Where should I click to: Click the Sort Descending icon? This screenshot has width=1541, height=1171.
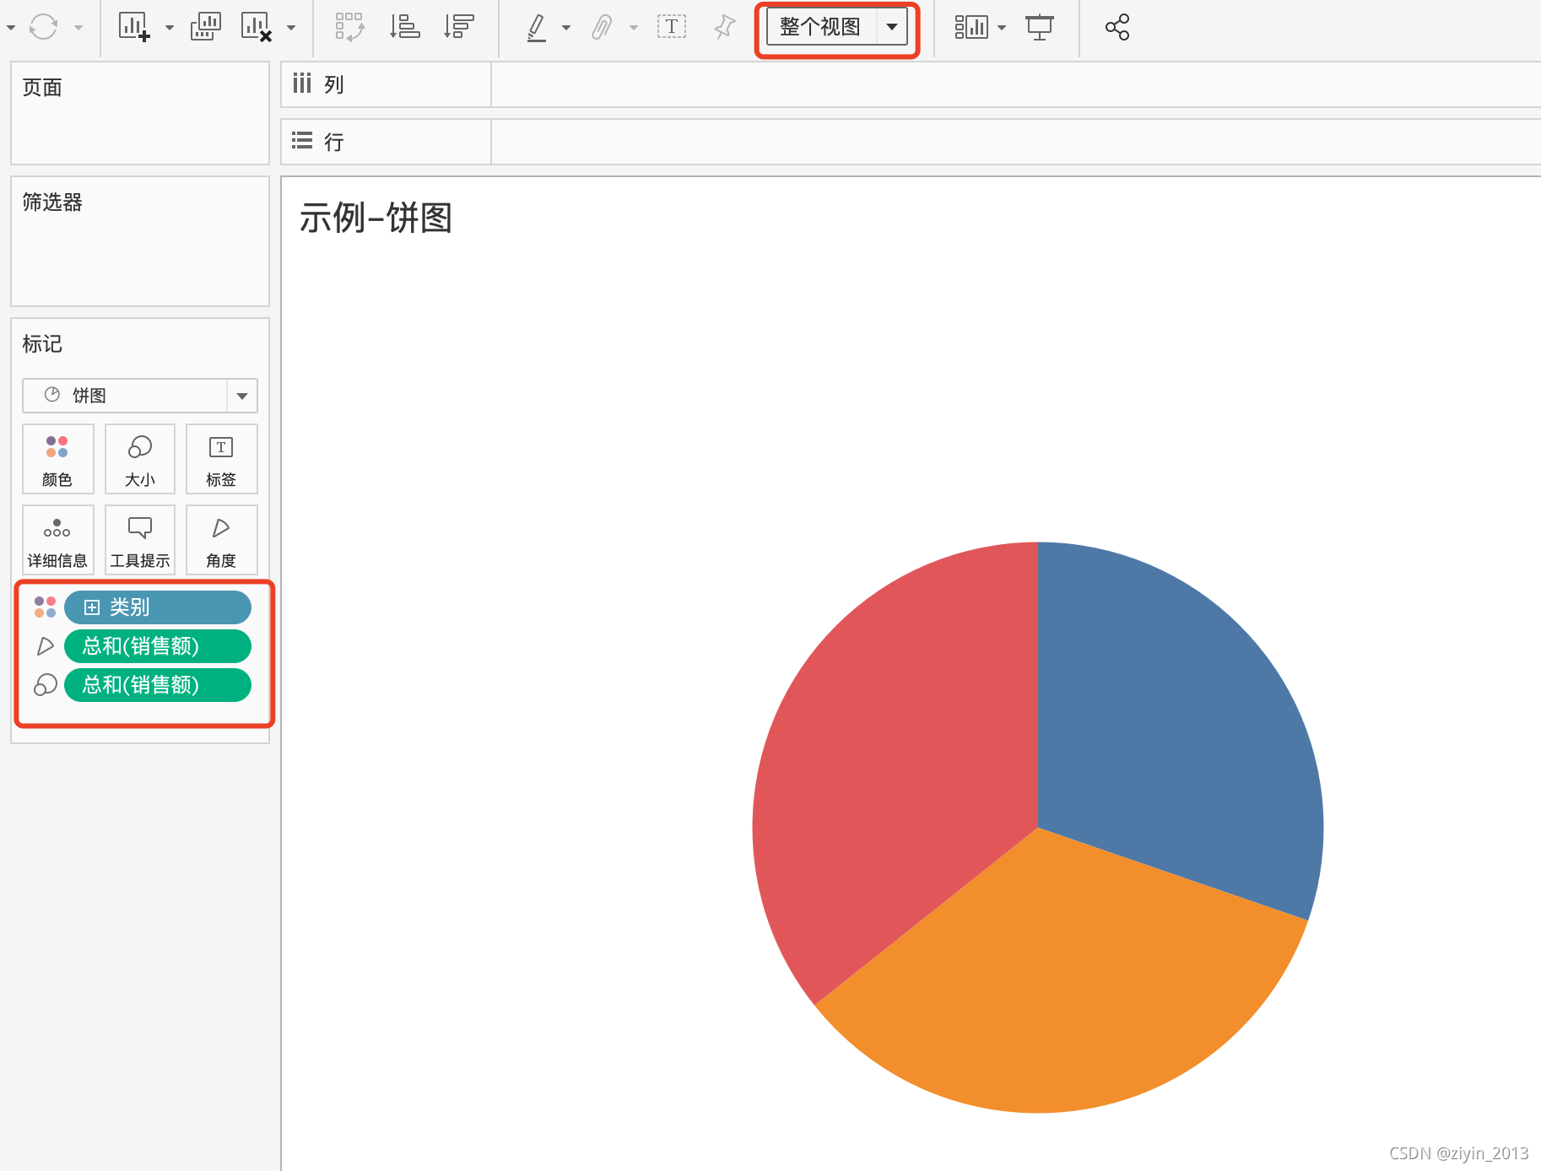[459, 27]
